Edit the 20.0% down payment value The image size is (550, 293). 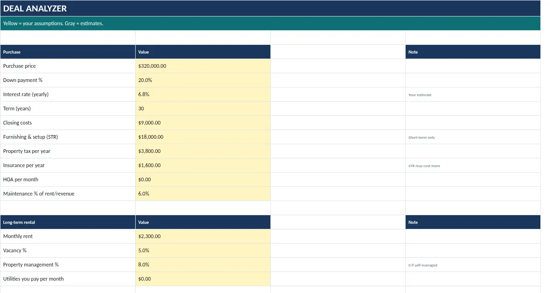[203, 80]
